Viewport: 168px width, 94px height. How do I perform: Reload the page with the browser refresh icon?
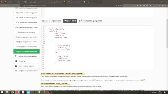pyautogui.click(x=8, y=5)
